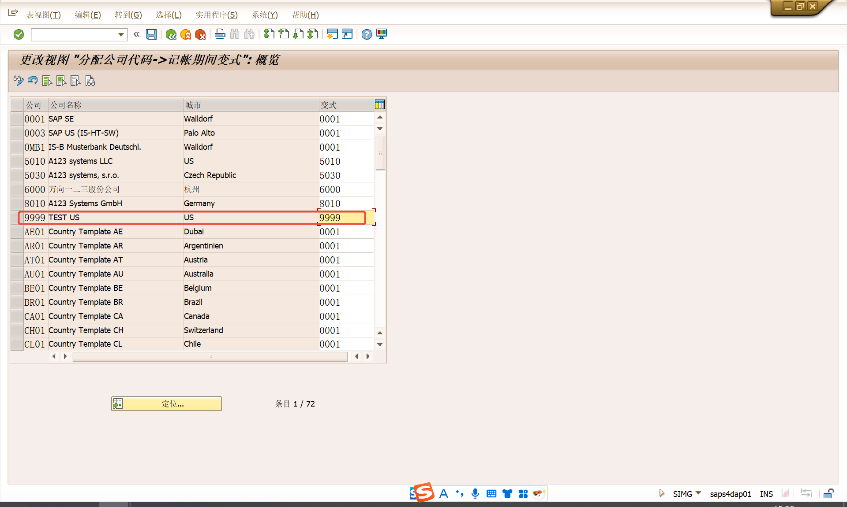This screenshot has height=507, width=847.
Task: Open the command field dropdown arrow
Action: (121, 34)
